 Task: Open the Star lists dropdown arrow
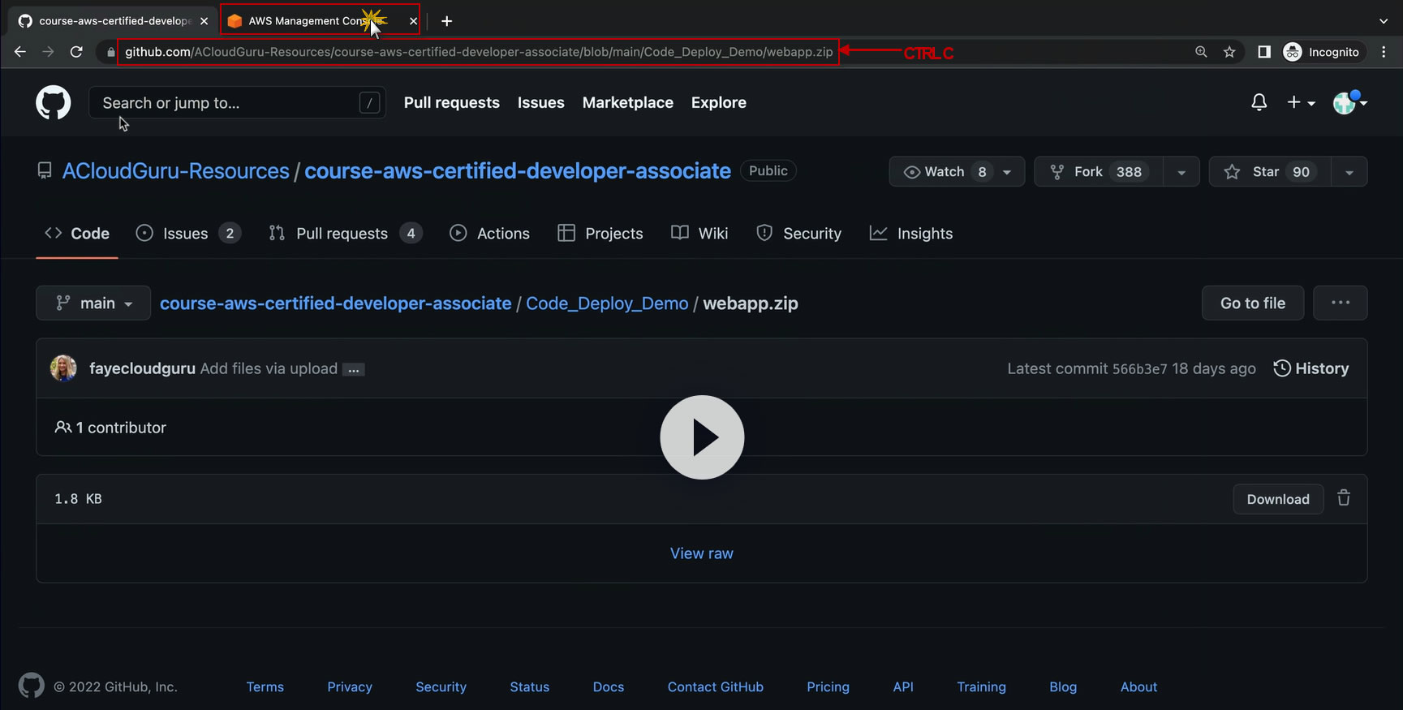[x=1349, y=172]
